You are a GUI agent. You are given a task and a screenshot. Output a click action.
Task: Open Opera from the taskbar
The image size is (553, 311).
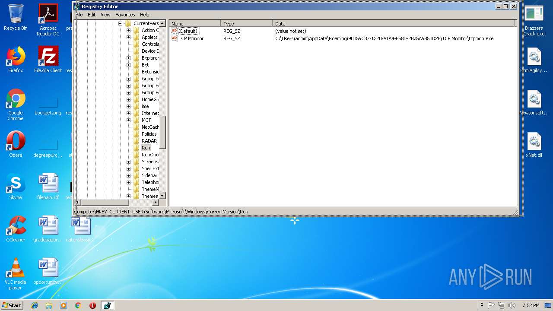click(x=92, y=305)
